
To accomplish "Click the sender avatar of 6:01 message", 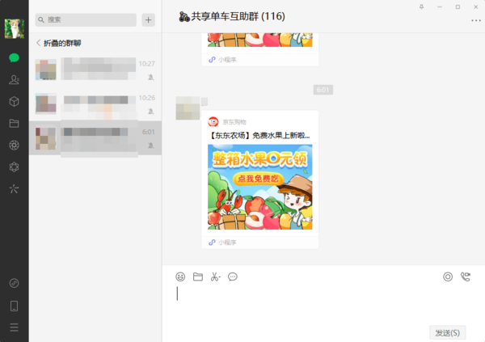I will point(188,108).
